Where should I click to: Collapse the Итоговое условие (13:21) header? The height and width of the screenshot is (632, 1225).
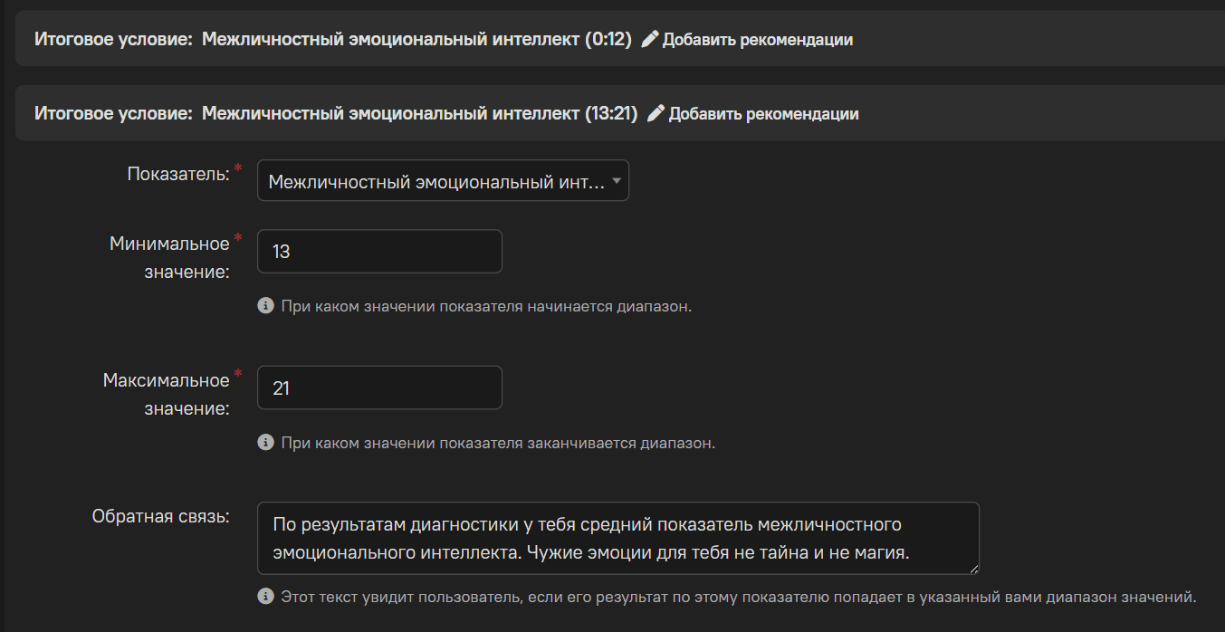coord(335,114)
